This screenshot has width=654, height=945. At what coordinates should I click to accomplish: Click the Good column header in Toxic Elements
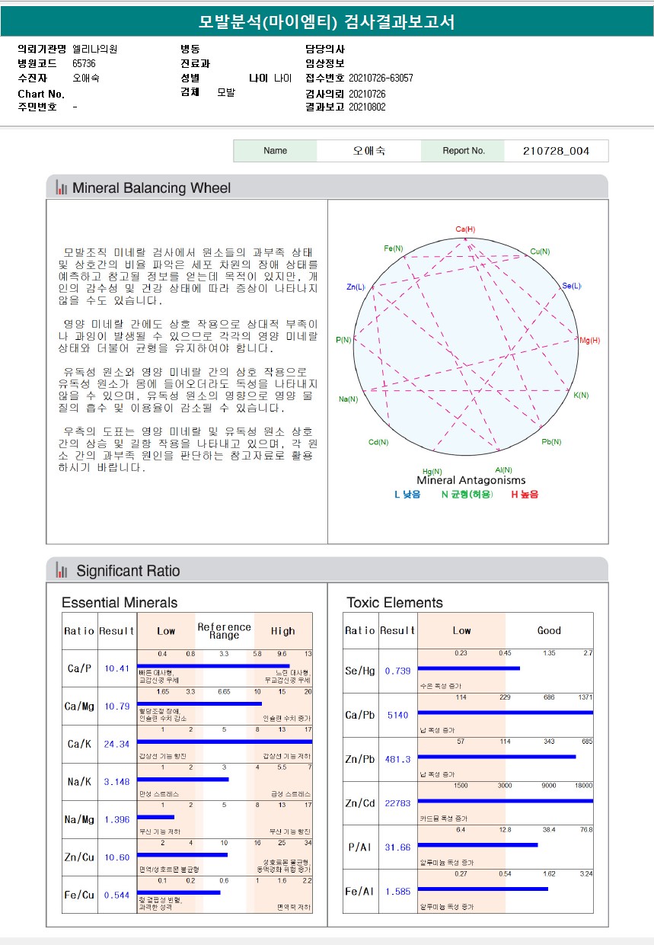click(549, 630)
